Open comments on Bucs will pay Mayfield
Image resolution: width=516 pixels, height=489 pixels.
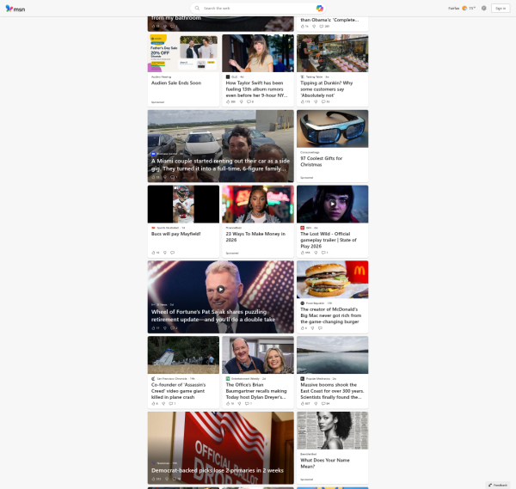click(173, 253)
